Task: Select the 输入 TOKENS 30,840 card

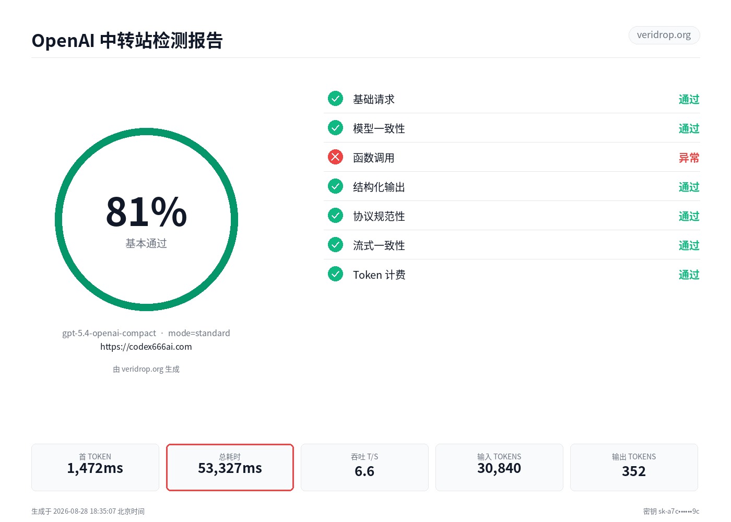Action: pyautogui.click(x=499, y=467)
